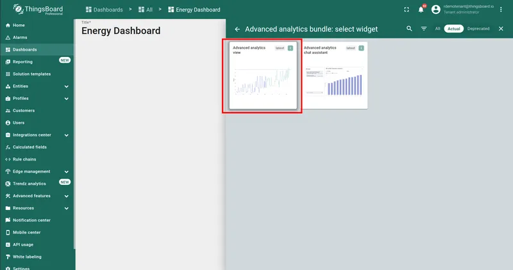Expand the Profiles menu

pos(67,99)
